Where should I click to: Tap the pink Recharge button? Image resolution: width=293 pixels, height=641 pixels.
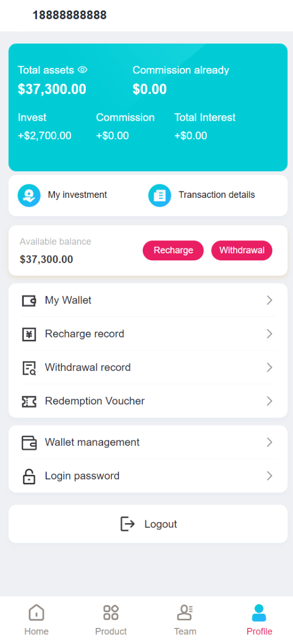point(173,250)
